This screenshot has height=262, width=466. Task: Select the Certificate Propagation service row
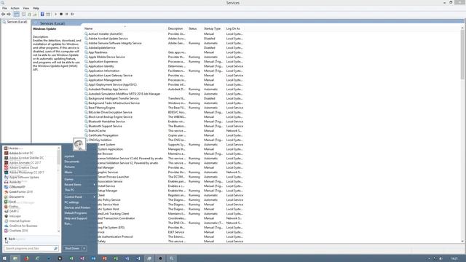tap(163, 135)
